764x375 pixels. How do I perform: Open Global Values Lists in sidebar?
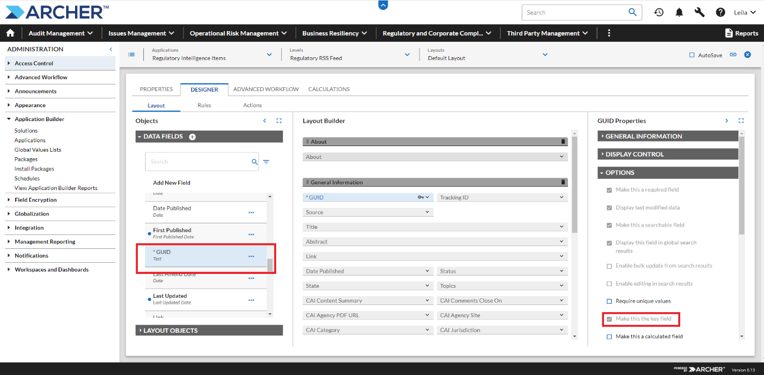click(x=38, y=150)
